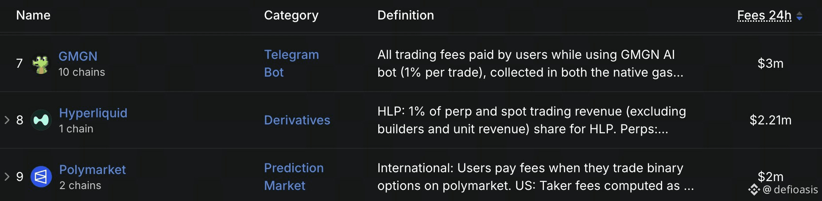
Task: Open the GMGN protocol link
Action: pos(78,56)
